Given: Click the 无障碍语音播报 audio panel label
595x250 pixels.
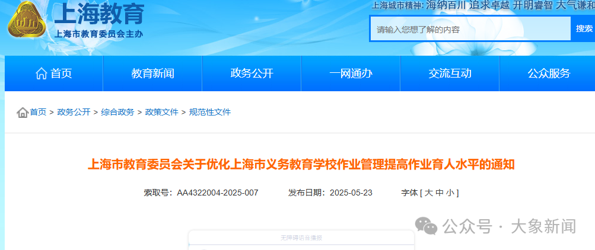Looking at the screenshot, I should tap(301, 238).
